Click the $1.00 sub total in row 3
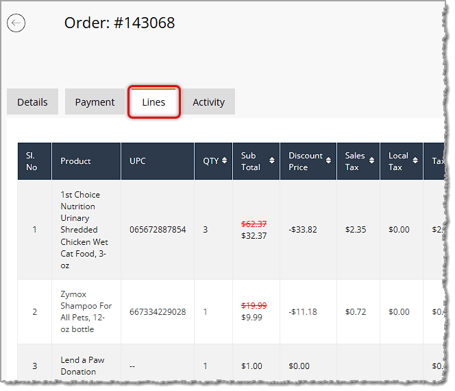 coord(251,366)
